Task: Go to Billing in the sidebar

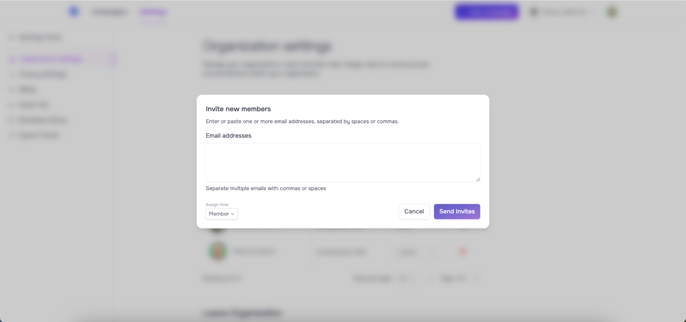Action: pyautogui.click(x=27, y=89)
